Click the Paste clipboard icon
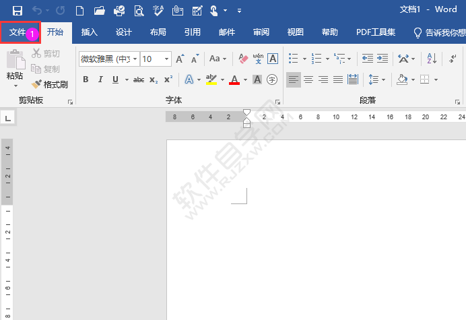 point(15,66)
